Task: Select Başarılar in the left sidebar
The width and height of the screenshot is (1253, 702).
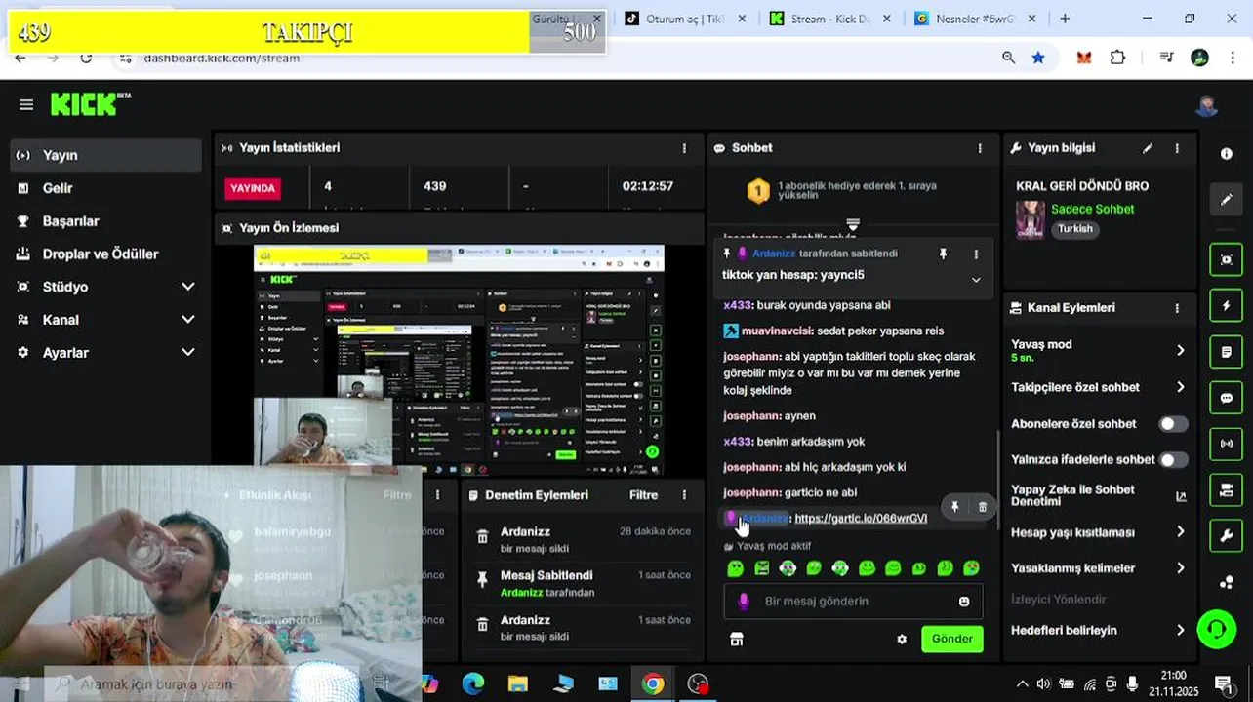Action: coord(105,221)
